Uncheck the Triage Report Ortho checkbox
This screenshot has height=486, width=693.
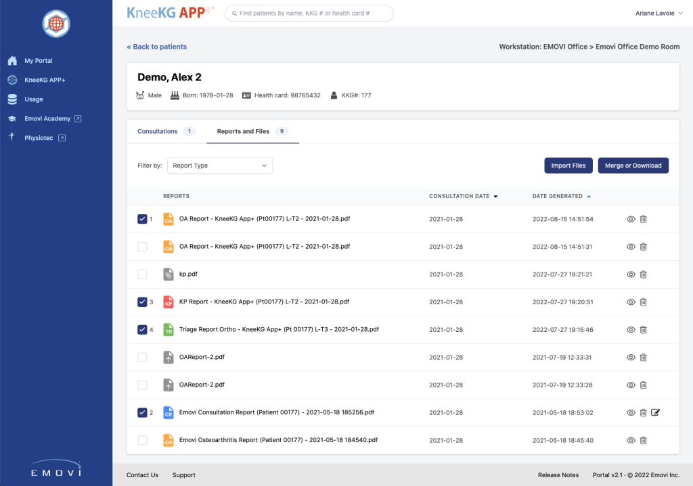point(142,330)
